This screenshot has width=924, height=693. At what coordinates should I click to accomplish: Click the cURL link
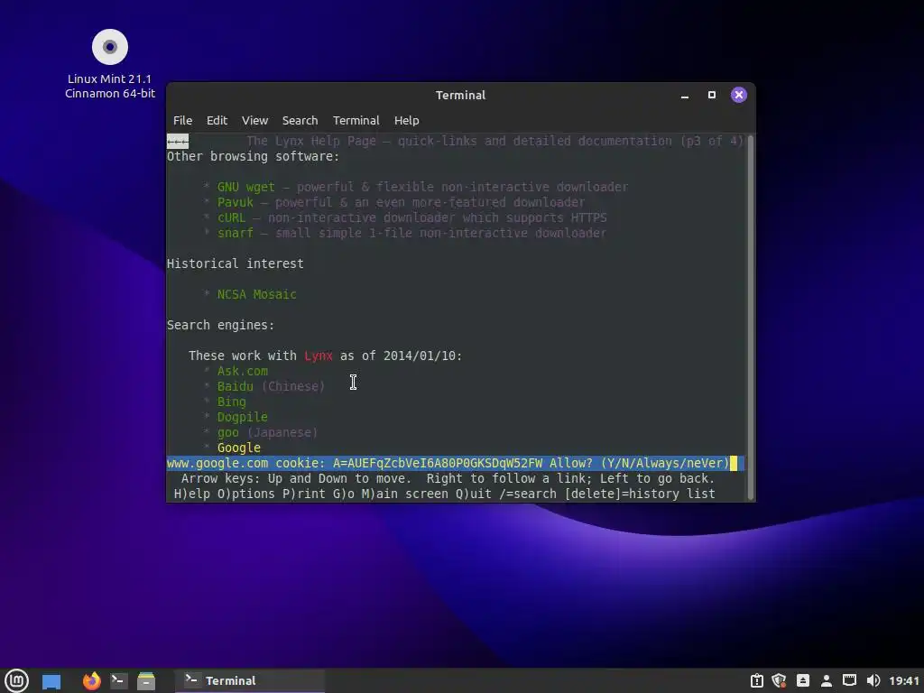pos(232,217)
